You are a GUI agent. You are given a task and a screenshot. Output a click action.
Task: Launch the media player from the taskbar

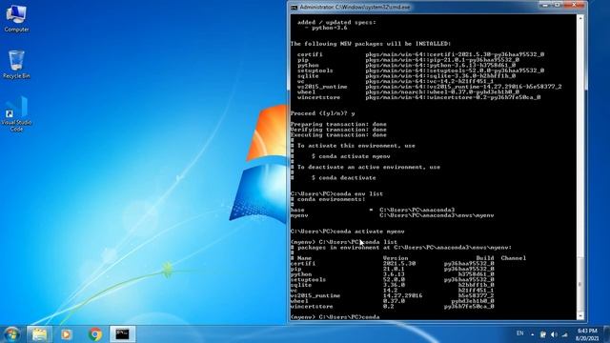pyautogui.click(x=66, y=334)
